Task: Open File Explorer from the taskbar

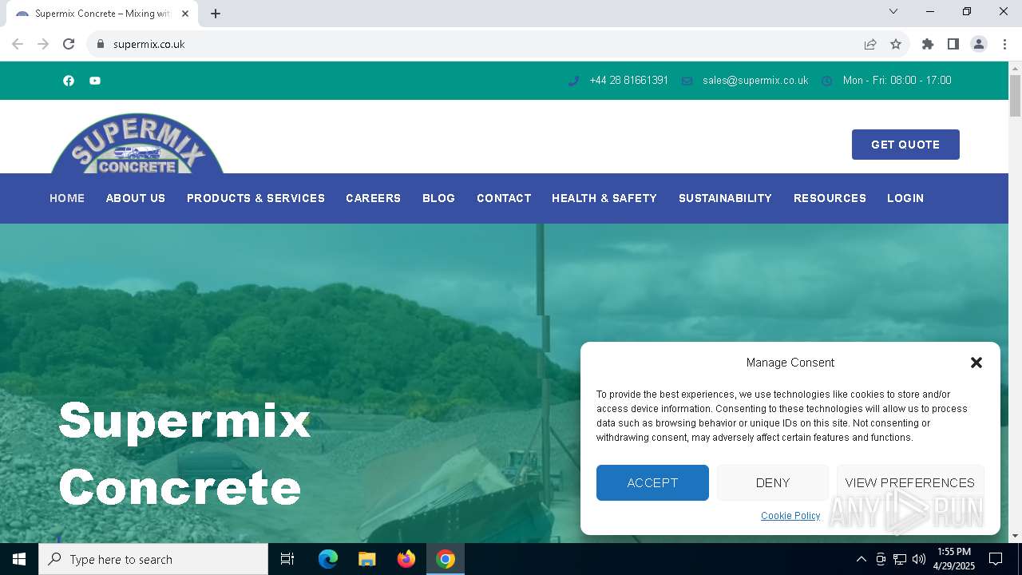Action: [367, 559]
